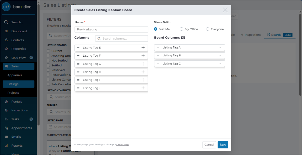
Task: Click the Listing Consultant search field
Action: tap(59, 97)
